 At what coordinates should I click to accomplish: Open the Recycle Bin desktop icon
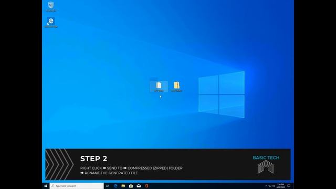coord(51,6)
